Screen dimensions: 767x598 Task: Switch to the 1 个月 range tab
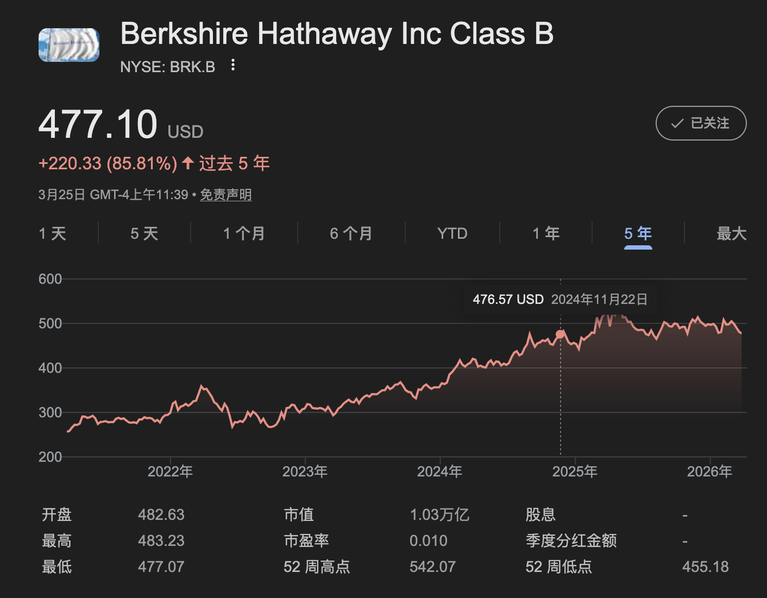pyautogui.click(x=244, y=234)
